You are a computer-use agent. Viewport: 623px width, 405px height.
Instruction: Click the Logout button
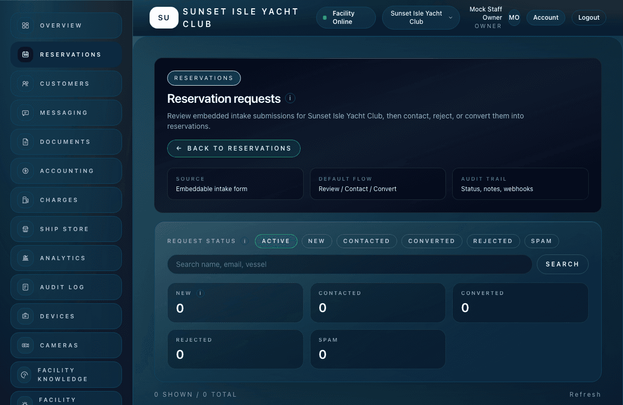tap(589, 18)
